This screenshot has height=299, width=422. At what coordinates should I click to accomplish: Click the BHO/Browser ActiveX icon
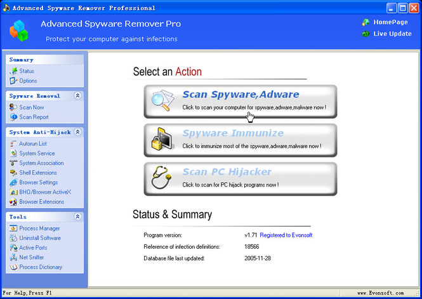[13, 192]
